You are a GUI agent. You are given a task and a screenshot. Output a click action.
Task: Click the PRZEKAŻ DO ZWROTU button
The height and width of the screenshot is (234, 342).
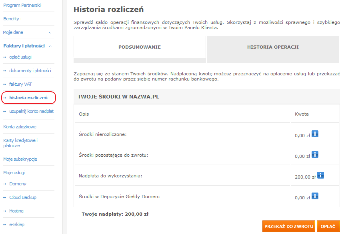(289, 226)
